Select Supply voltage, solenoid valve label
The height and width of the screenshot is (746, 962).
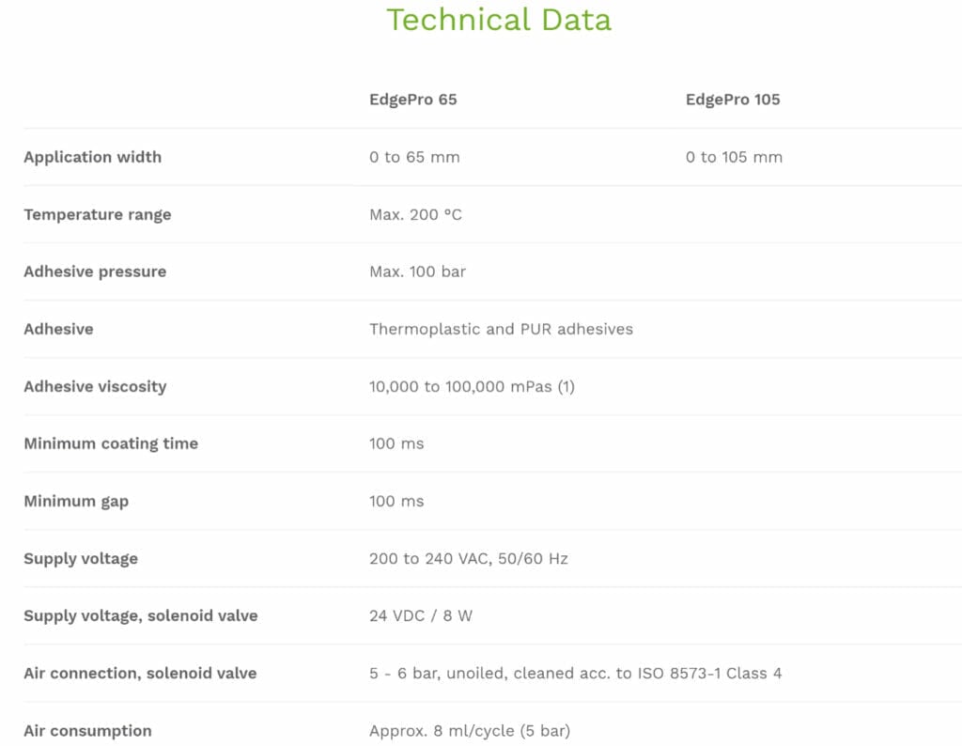pos(141,615)
